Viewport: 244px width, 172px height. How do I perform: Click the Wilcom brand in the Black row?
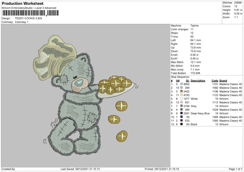224,125
